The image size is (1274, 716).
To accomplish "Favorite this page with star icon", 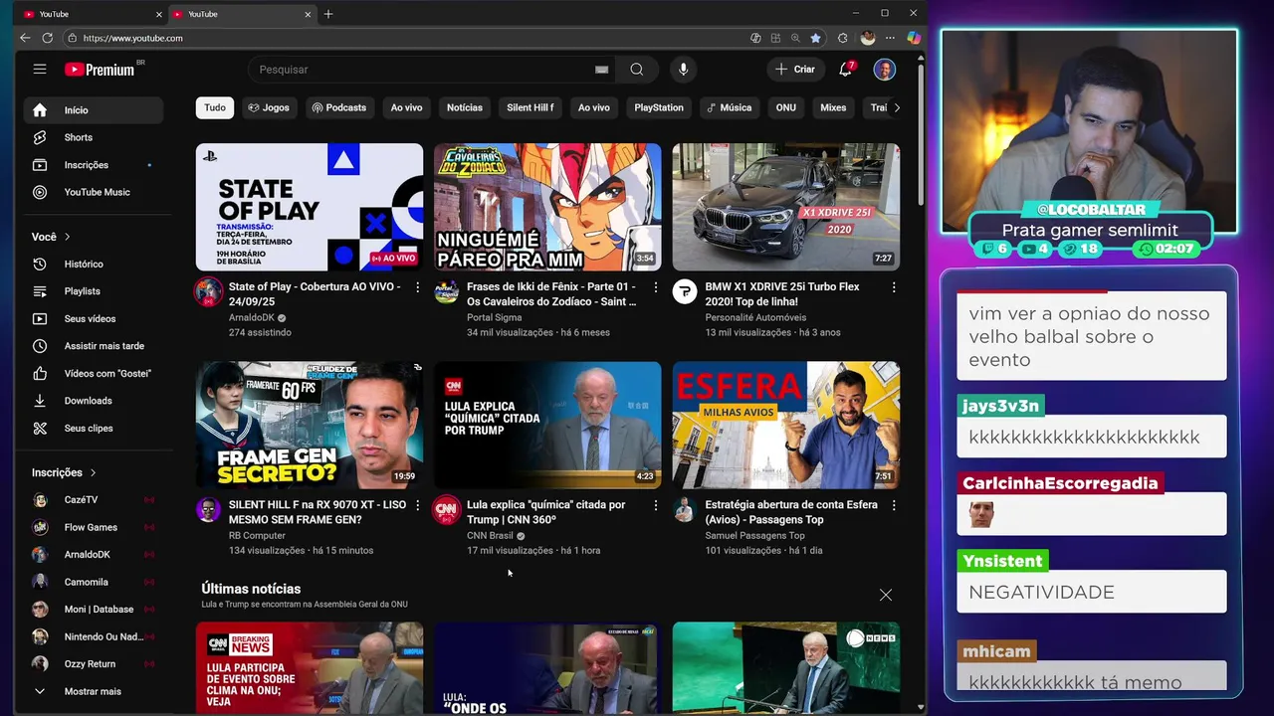I will [815, 38].
